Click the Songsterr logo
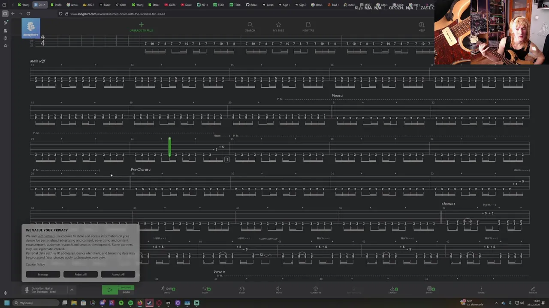Screen dimensions: 549x308 tap(31, 28)
